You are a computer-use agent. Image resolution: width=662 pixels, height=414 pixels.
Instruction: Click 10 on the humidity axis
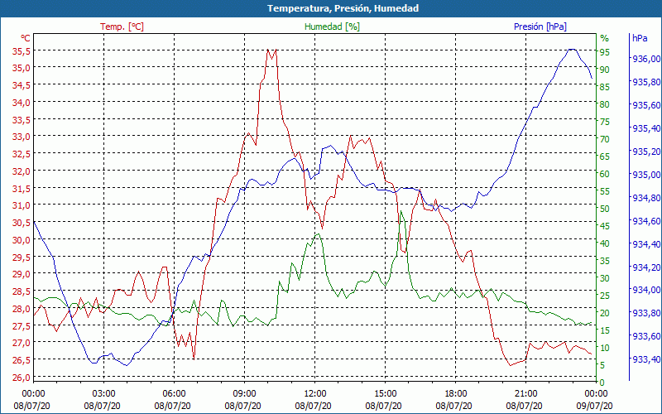tap(605, 348)
